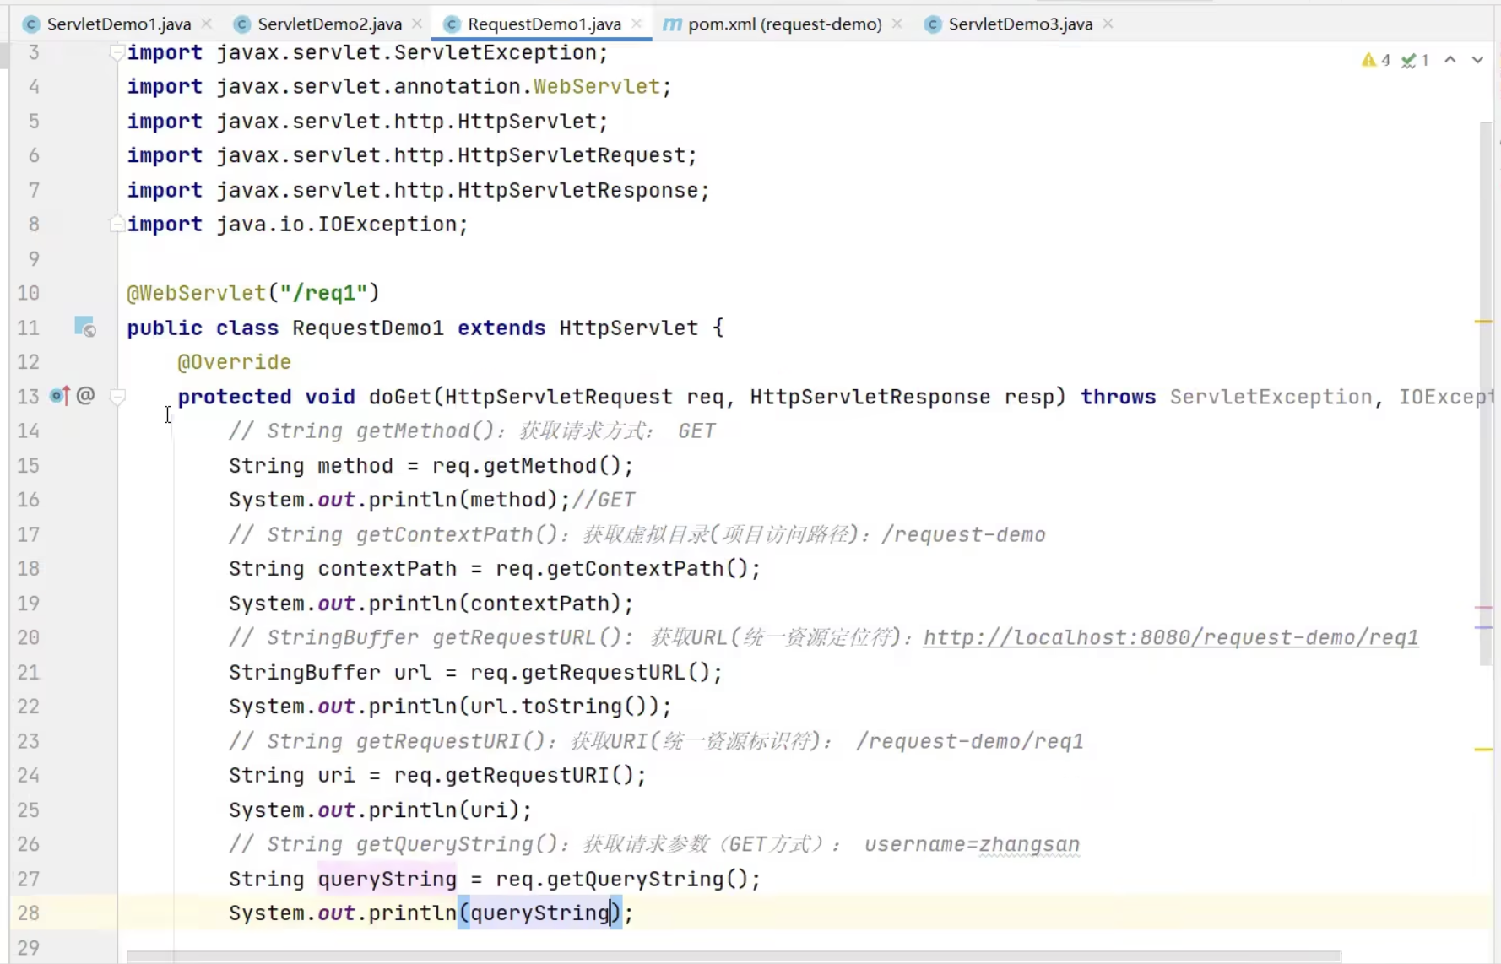Click the WebServlet import on line 4
This screenshot has height=964, width=1501.
point(596,86)
